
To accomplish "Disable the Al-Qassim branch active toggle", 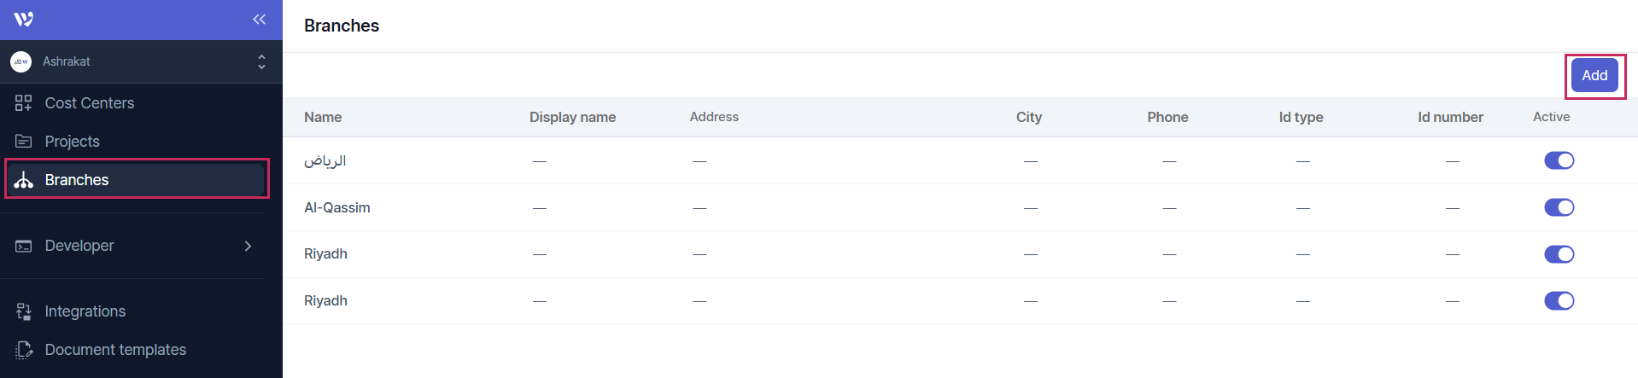I will 1559,207.
